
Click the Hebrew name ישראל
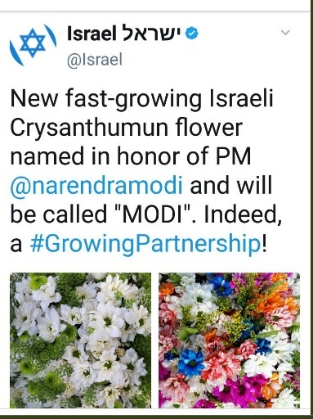coord(150,34)
